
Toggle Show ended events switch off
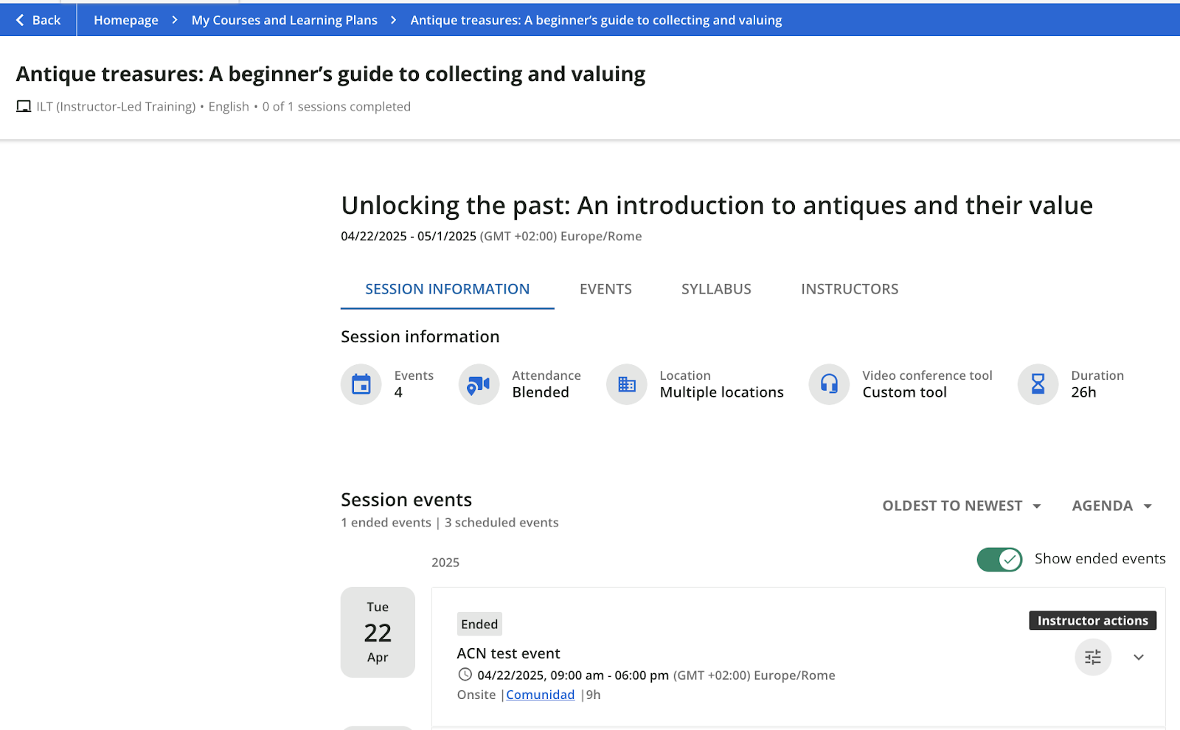[999, 560]
